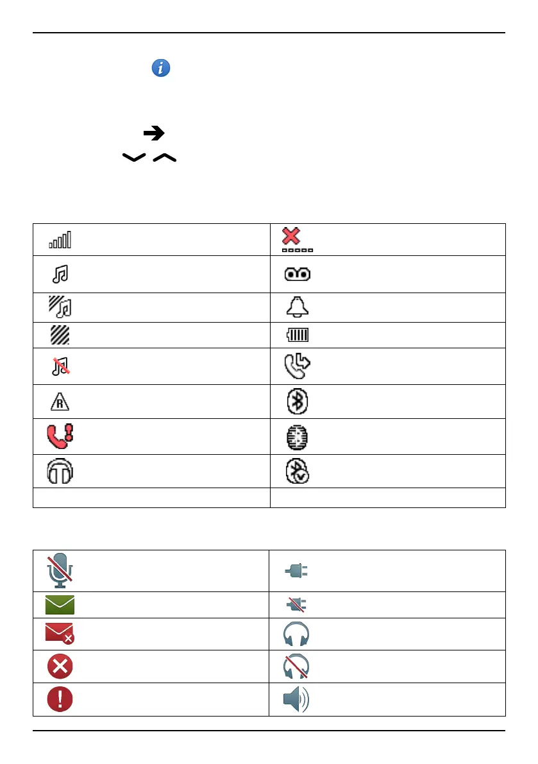Viewport: 538px width, 764px height.
Task: Click the crossed-out music note silent icon
Action: tap(60, 366)
